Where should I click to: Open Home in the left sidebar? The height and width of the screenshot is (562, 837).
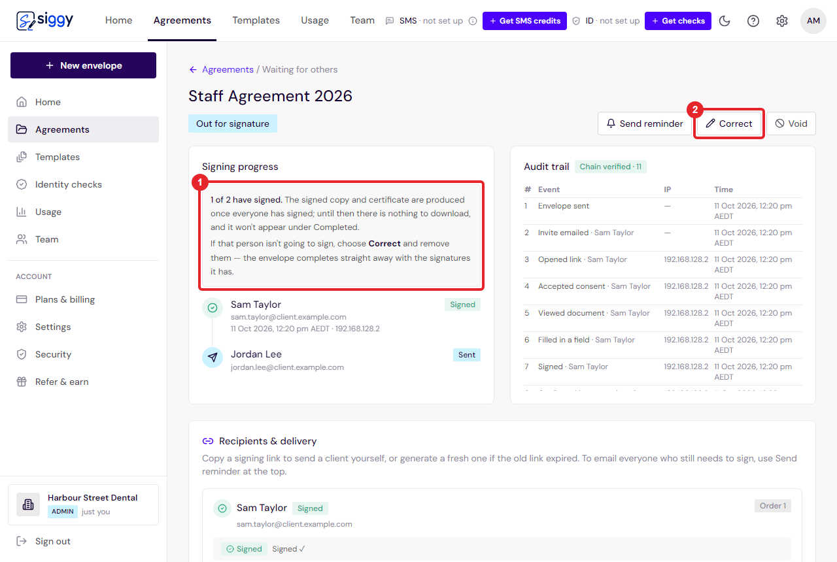click(x=83, y=102)
